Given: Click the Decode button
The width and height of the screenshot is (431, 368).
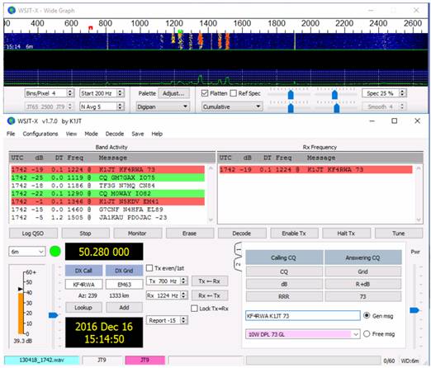Looking at the screenshot, I should (x=242, y=234).
